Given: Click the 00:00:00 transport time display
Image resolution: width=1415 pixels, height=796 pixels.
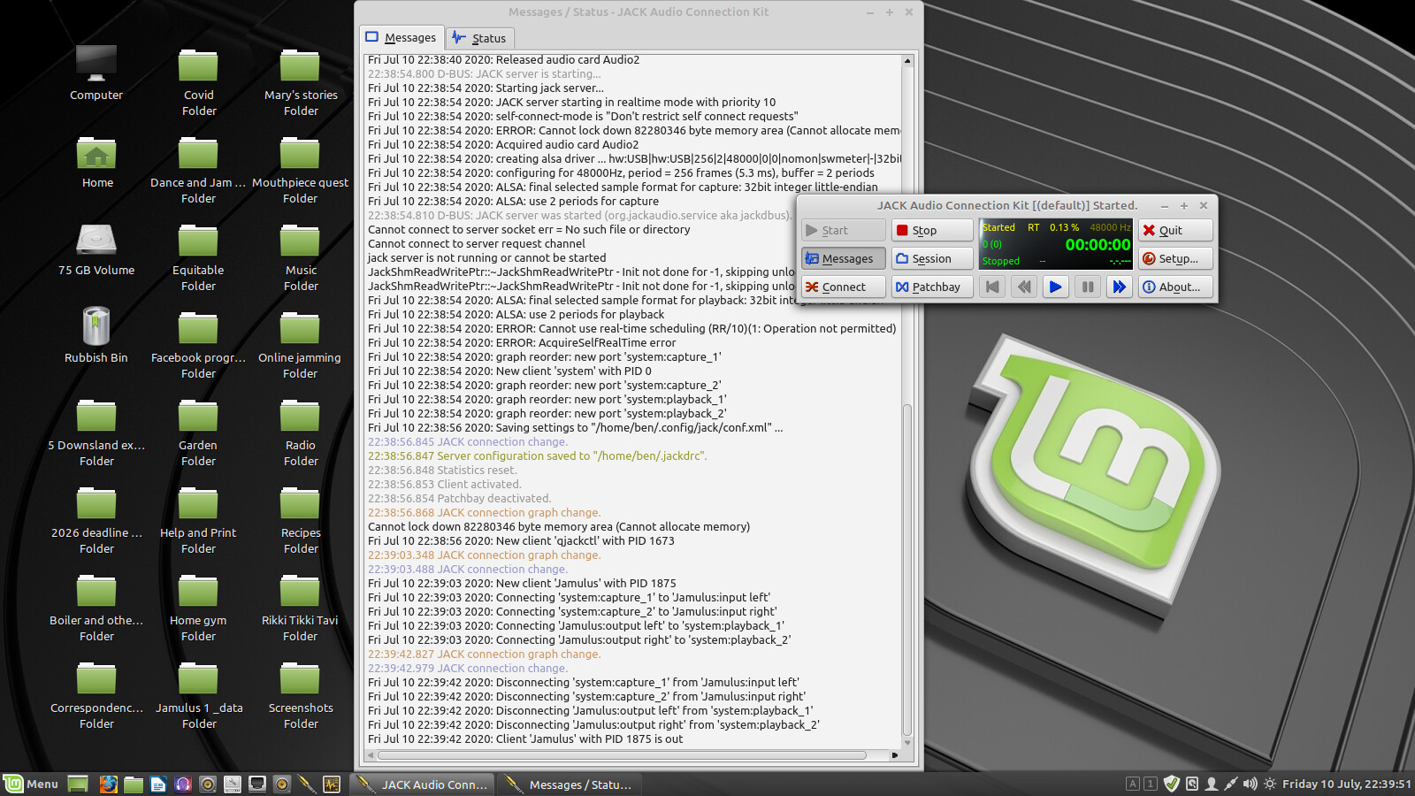Looking at the screenshot, I should point(1098,245).
